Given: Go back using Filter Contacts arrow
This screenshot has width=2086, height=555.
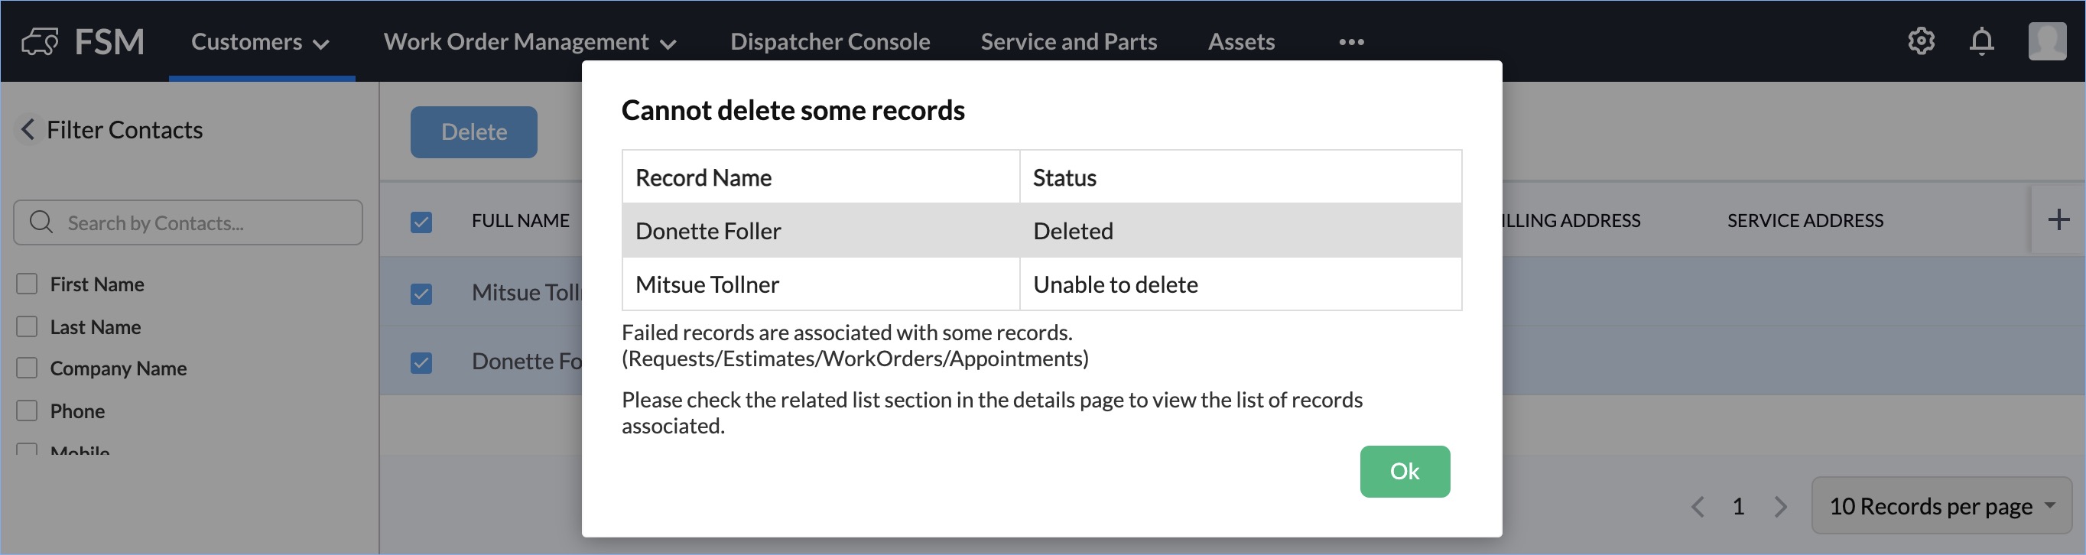Looking at the screenshot, I should tap(28, 129).
